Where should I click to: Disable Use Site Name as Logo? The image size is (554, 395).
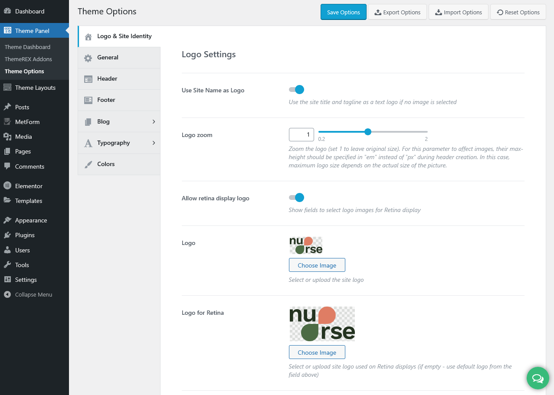click(x=297, y=90)
